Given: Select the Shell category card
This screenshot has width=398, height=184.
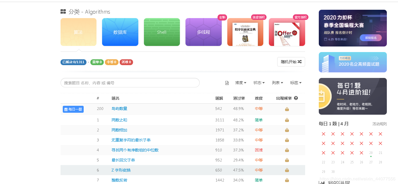Looking at the screenshot, I should click(162, 32).
